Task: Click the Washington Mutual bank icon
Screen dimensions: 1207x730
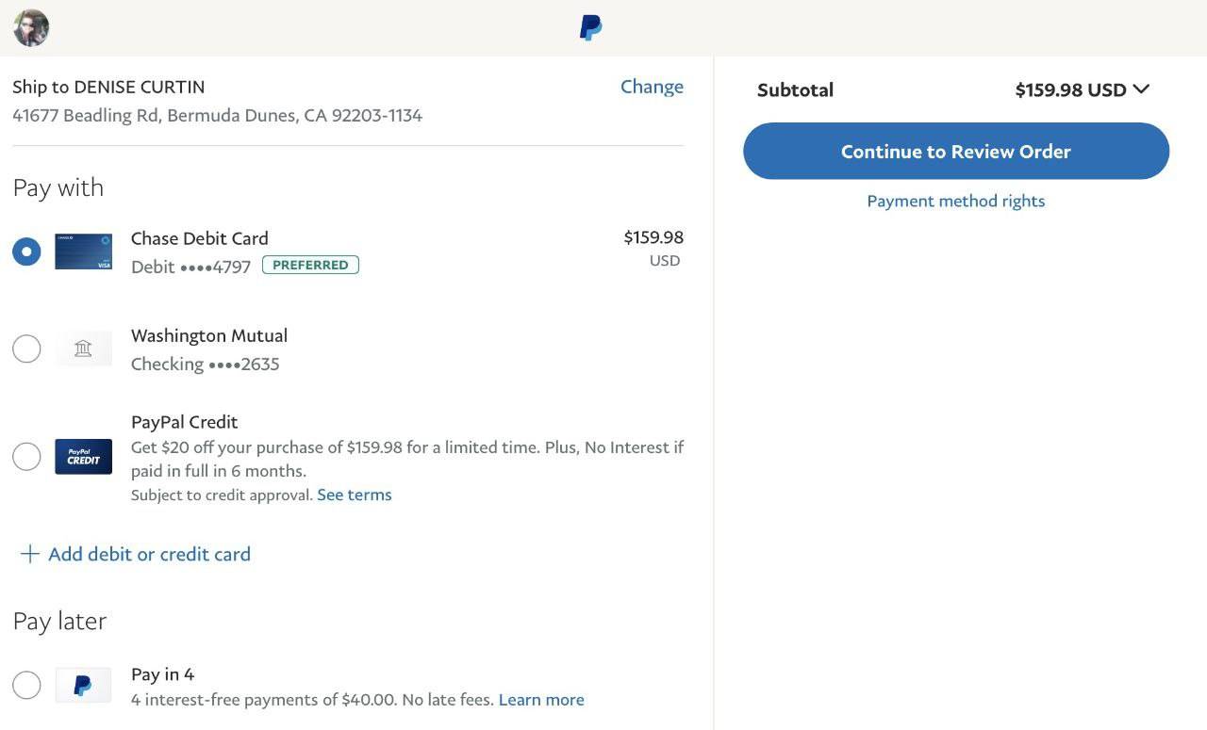Action: 83,349
